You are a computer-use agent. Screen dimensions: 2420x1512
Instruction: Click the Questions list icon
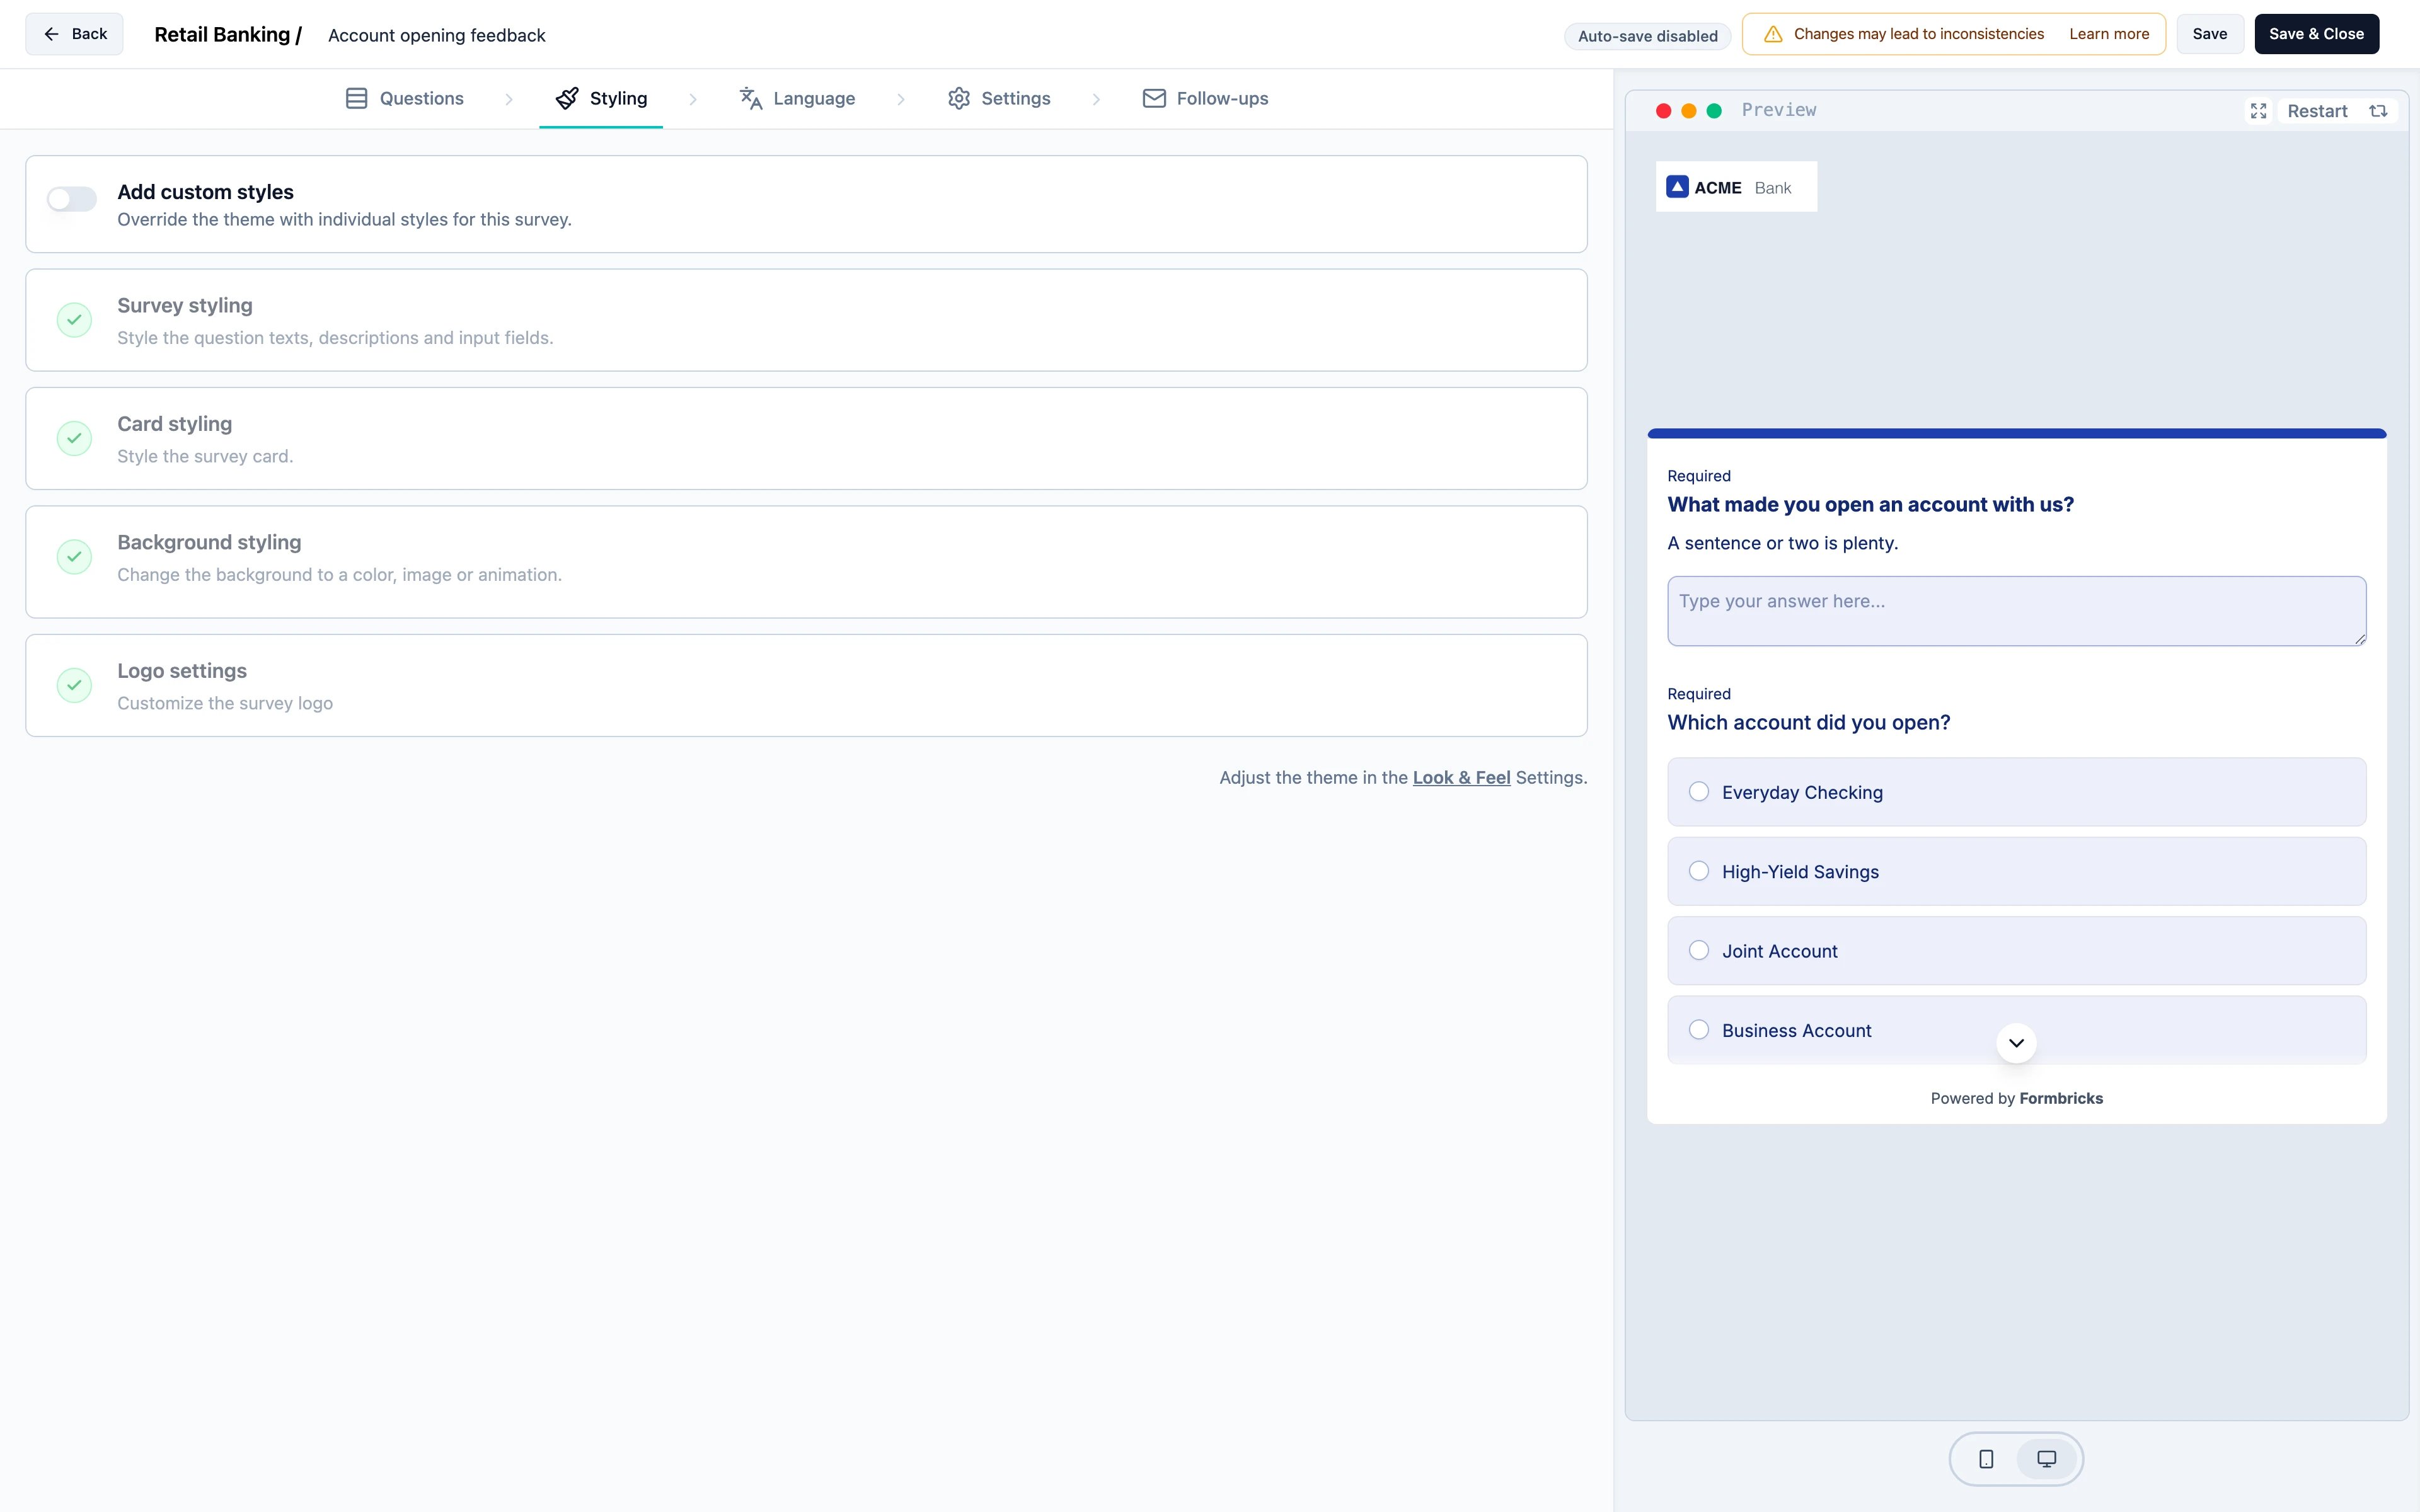(356, 98)
